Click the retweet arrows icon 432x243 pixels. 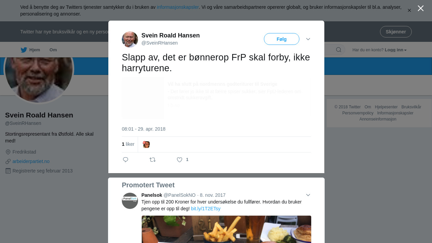pos(153,160)
